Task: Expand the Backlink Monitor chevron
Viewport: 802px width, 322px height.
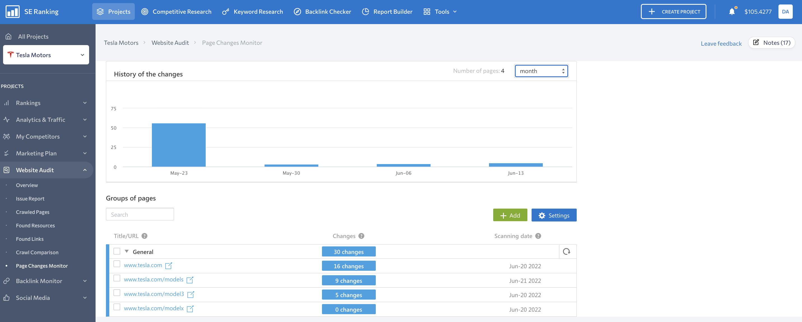Action: click(x=85, y=281)
